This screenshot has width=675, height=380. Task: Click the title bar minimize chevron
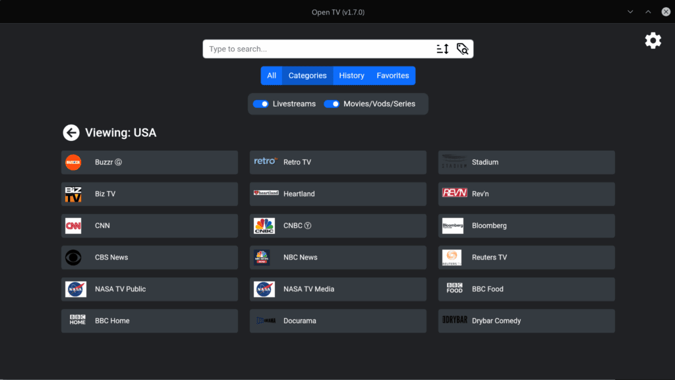(630, 12)
